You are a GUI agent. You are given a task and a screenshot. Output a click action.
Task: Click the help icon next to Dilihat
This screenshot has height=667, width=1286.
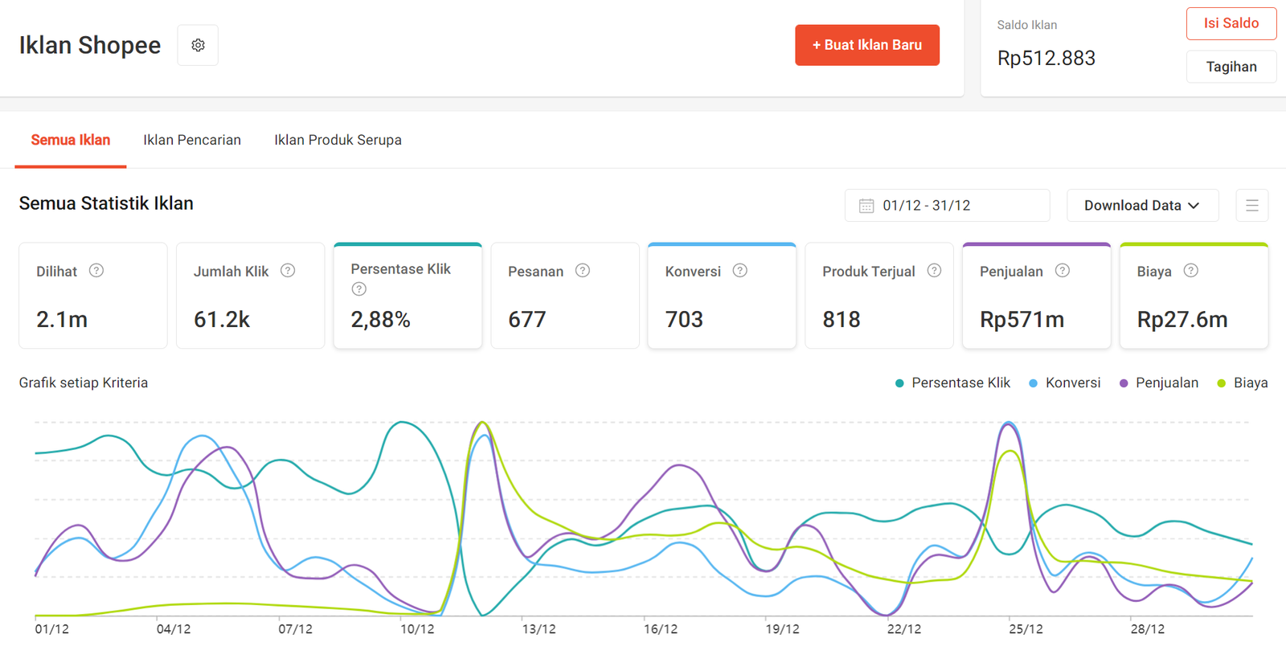[x=96, y=271]
